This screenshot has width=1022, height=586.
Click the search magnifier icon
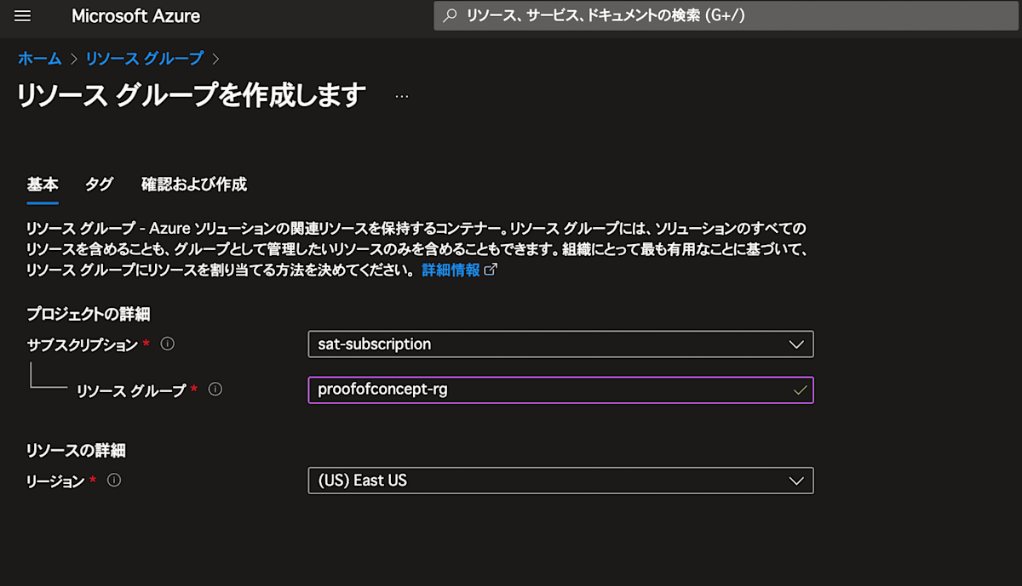coord(451,16)
